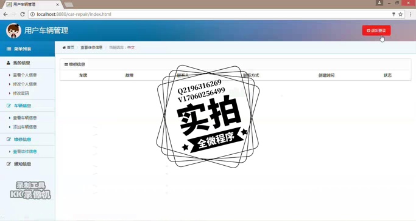Image resolution: width=416 pixels, height=221 pixels.
Task: Select 修改个人信息 menu entry
Action: (x=25, y=84)
